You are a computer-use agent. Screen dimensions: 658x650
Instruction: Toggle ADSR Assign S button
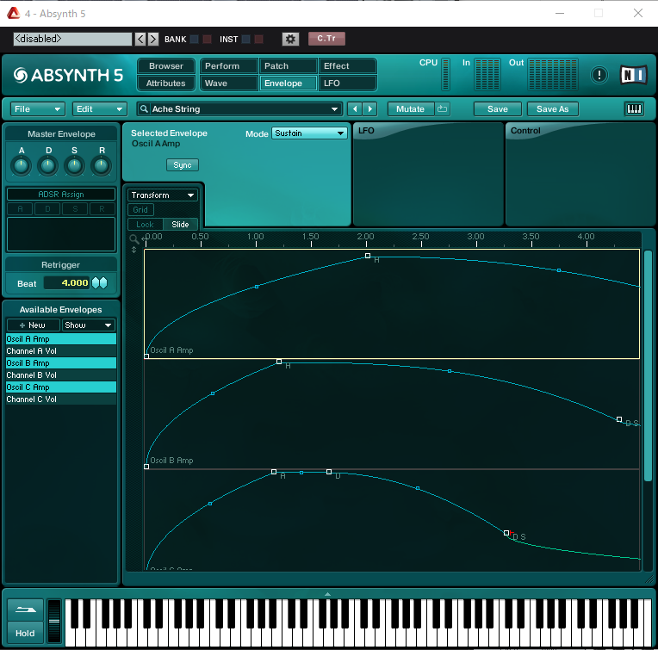pyautogui.click(x=75, y=208)
